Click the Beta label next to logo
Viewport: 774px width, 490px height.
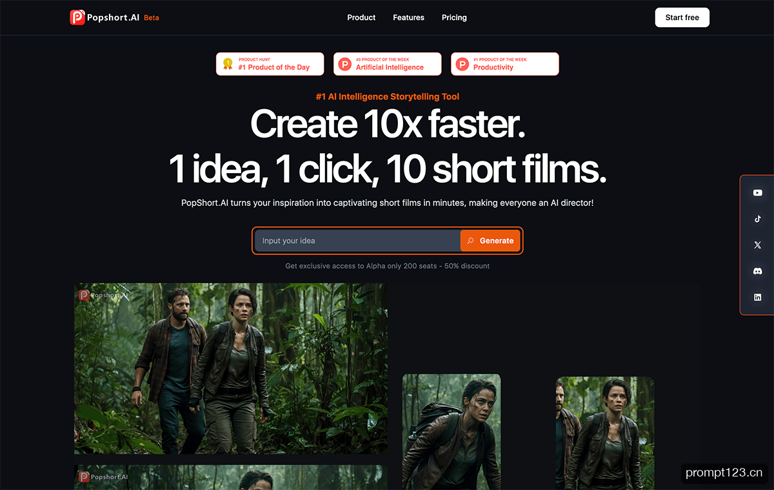click(x=152, y=18)
